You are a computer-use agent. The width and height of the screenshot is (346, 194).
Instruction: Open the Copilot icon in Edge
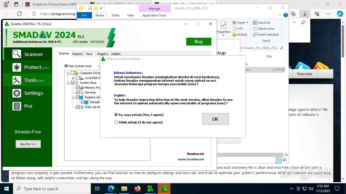[x=340, y=14]
